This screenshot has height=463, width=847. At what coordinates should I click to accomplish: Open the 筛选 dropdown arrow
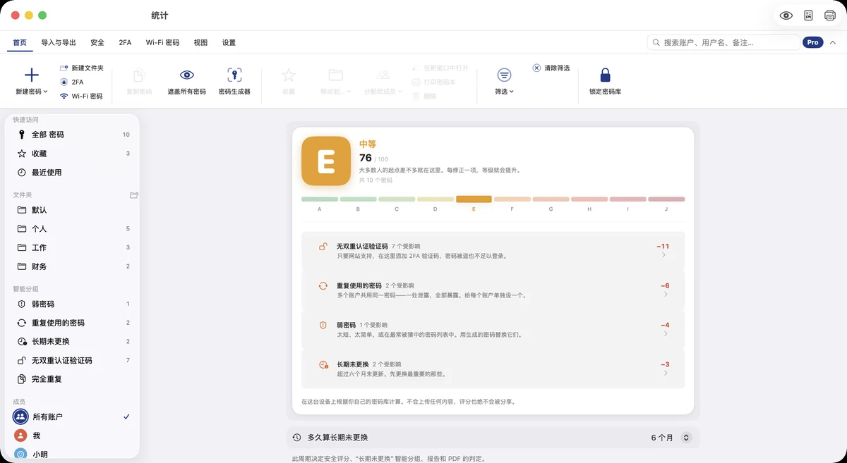[512, 92]
